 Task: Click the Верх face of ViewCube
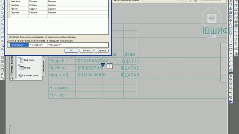point(212,18)
